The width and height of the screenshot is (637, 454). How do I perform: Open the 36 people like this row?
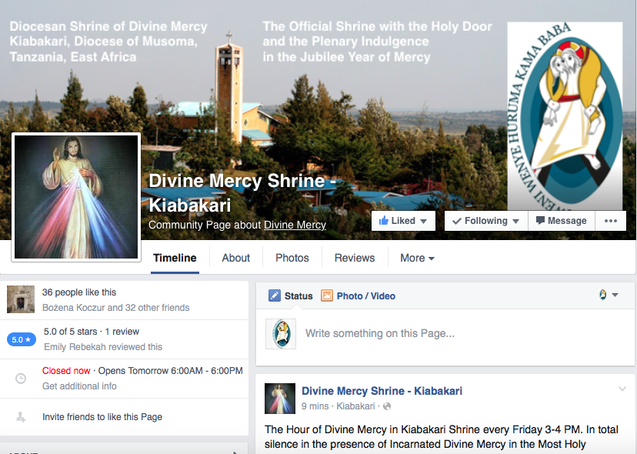click(124, 300)
